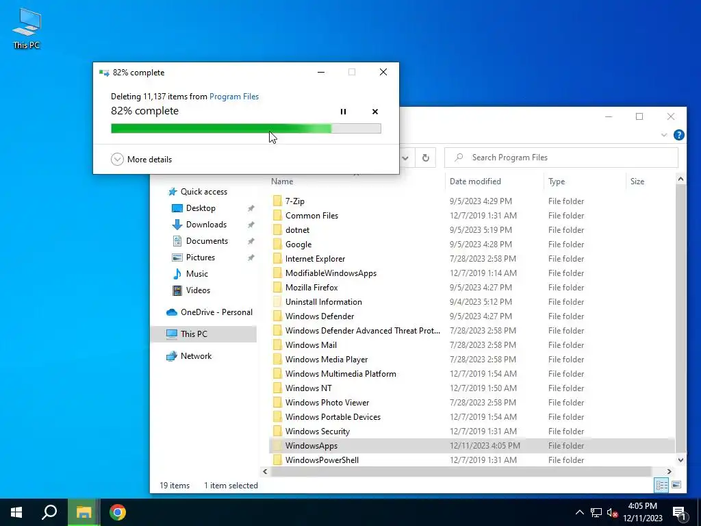Select Quick access in navigation pane
This screenshot has height=526, width=701.
[x=204, y=192]
